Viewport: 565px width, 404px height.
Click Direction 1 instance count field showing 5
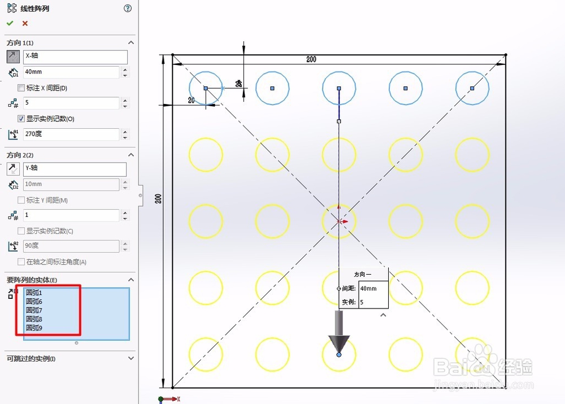(71, 103)
